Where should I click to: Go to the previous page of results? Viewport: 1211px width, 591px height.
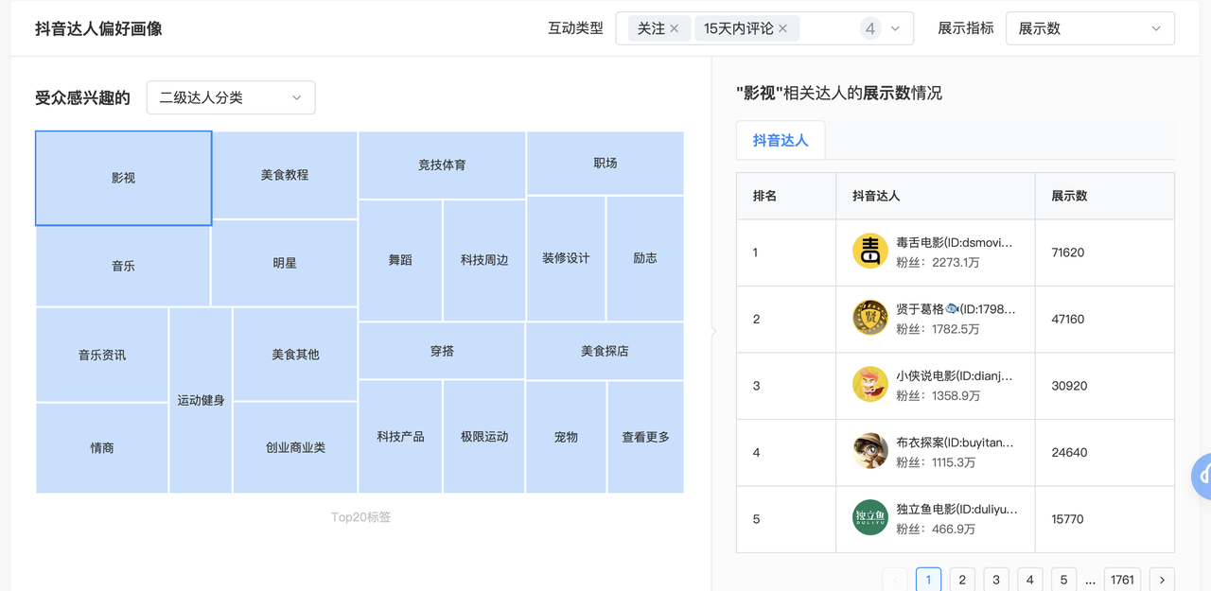[x=895, y=580]
